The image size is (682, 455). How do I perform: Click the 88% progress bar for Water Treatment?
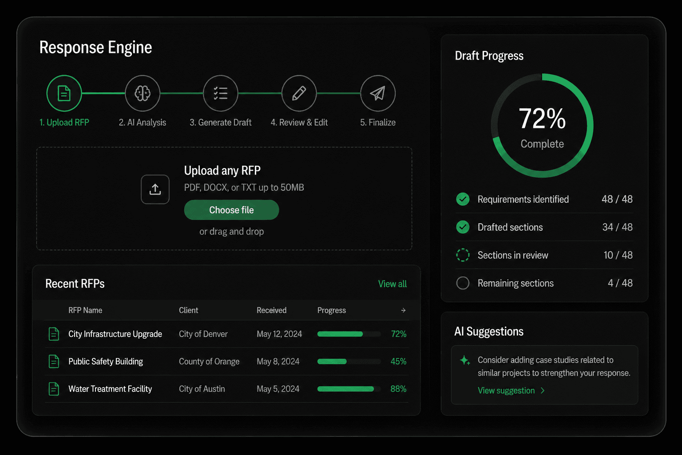[349, 389]
